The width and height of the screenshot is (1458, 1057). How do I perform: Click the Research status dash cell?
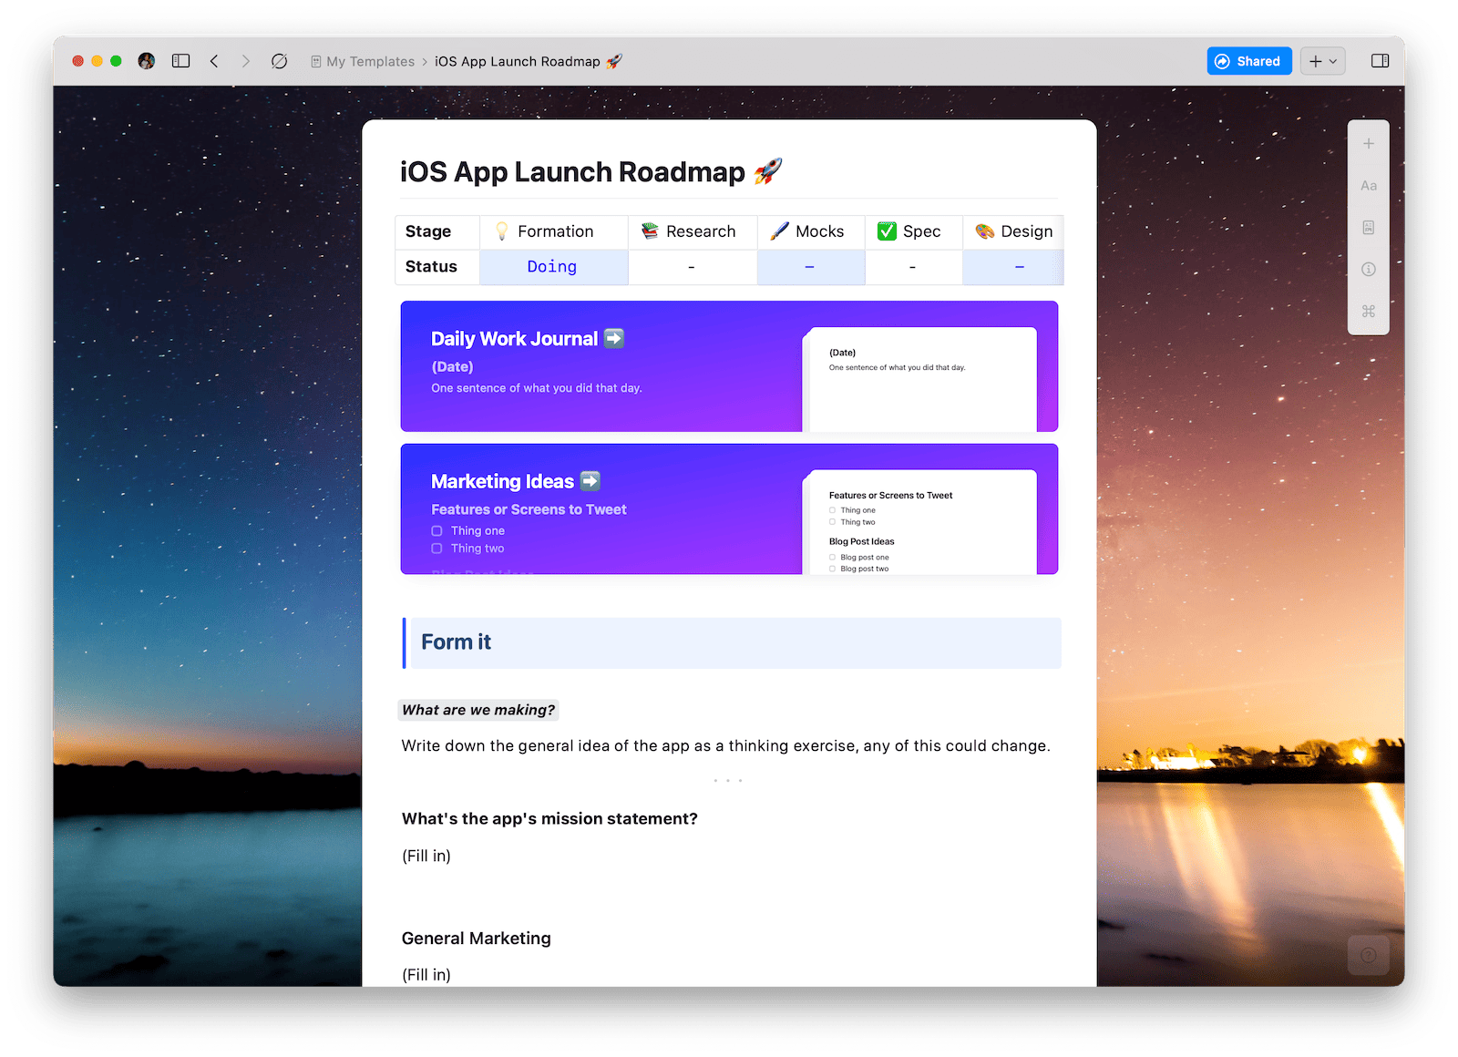(693, 267)
